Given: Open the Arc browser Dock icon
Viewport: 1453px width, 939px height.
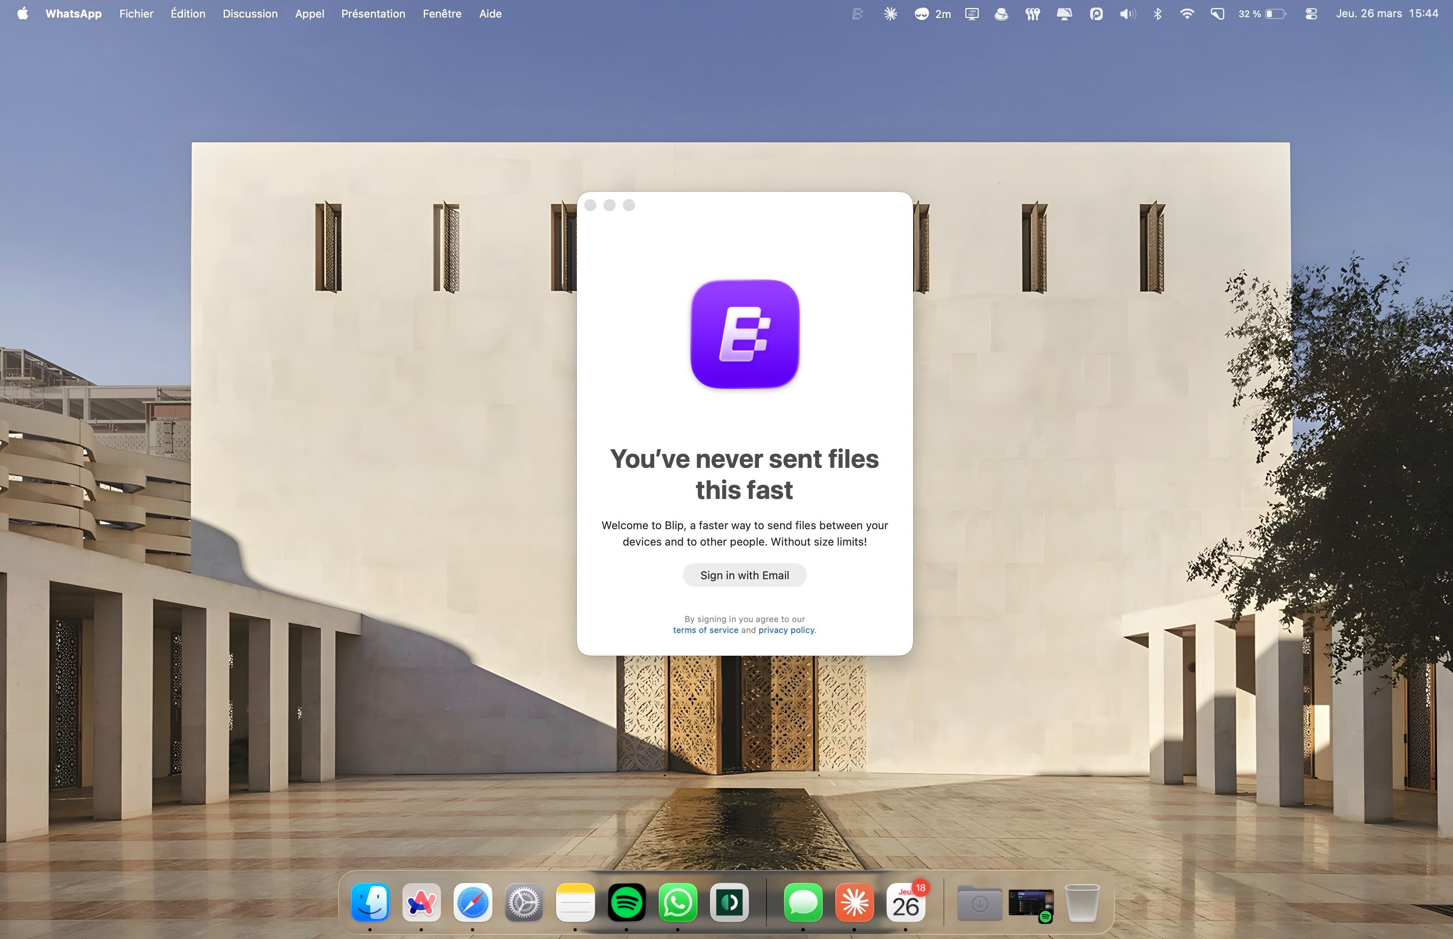Looking at the screenshot, I should pyautogui.click(x=421, y=902).
